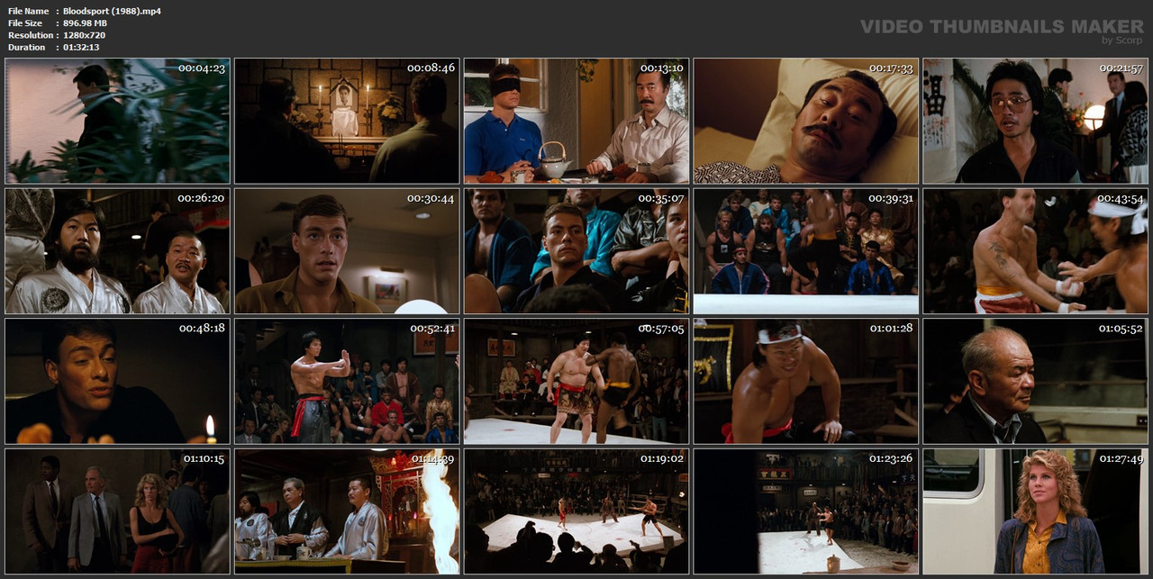Image resolution: width=1153 pixels, height=579 pixels.
Task: Open the thumbnail timestamped 00:52:41
Action: (347, 382)
